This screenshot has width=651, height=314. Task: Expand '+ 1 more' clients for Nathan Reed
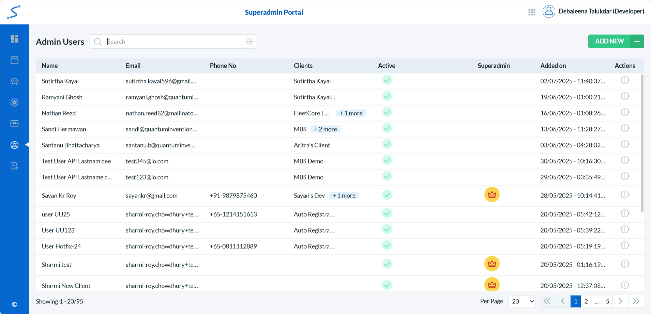pos(351,113)
